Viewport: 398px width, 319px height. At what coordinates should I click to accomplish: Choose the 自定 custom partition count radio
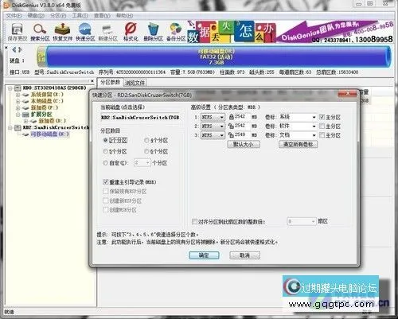coord(105,163)
